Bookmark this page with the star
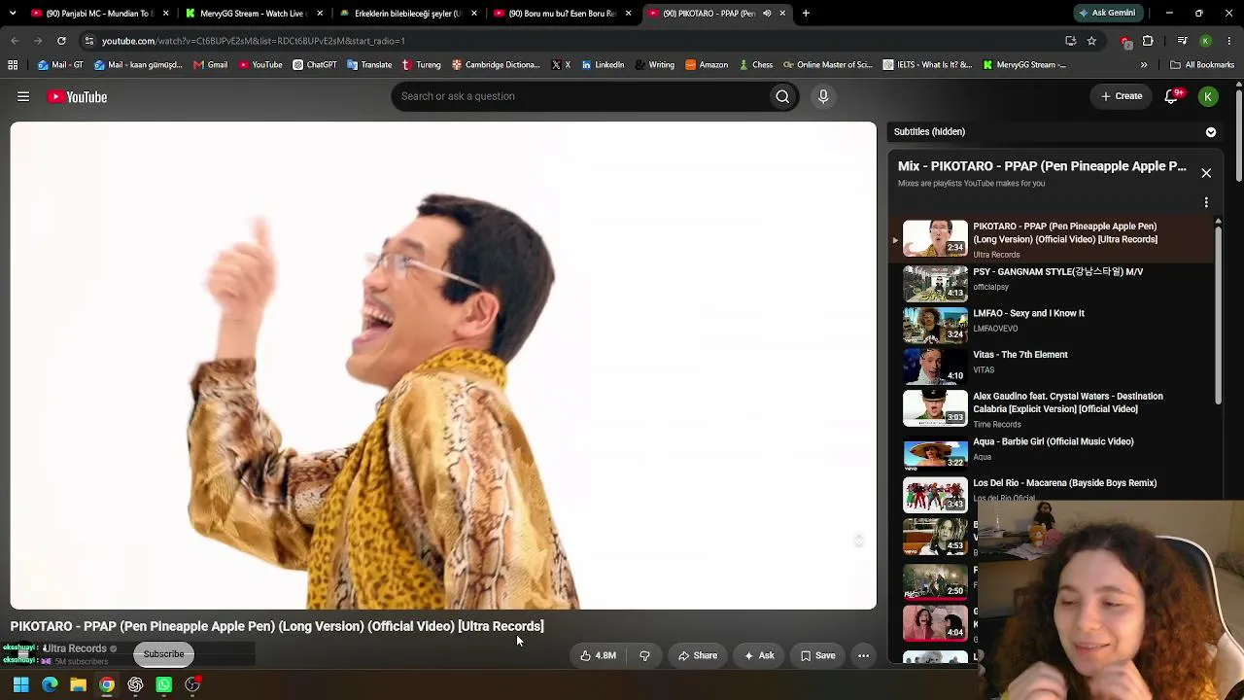Image resolution: width=1244 pixels, height=700 pixels. 1091,41
